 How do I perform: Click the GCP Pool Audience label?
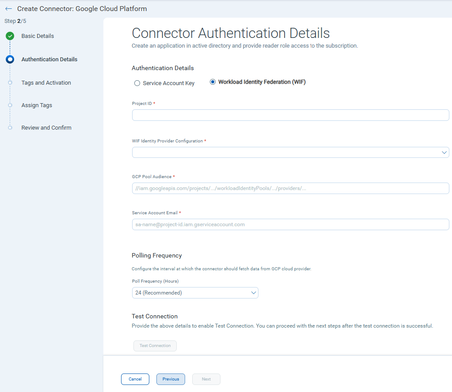pyautogui.click(x=152, y=176)
